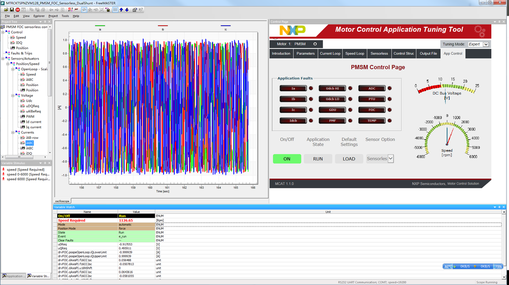Viewport: 509px width, 285px height.
Task: Open IDQ scope under Control
Action: point(19,43)
